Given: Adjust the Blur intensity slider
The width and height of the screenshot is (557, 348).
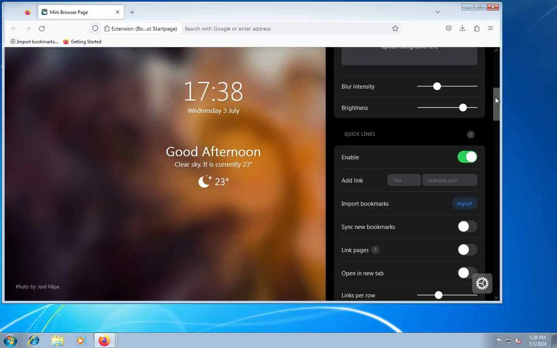Looking at the screenshot, I should pos(437,86).
